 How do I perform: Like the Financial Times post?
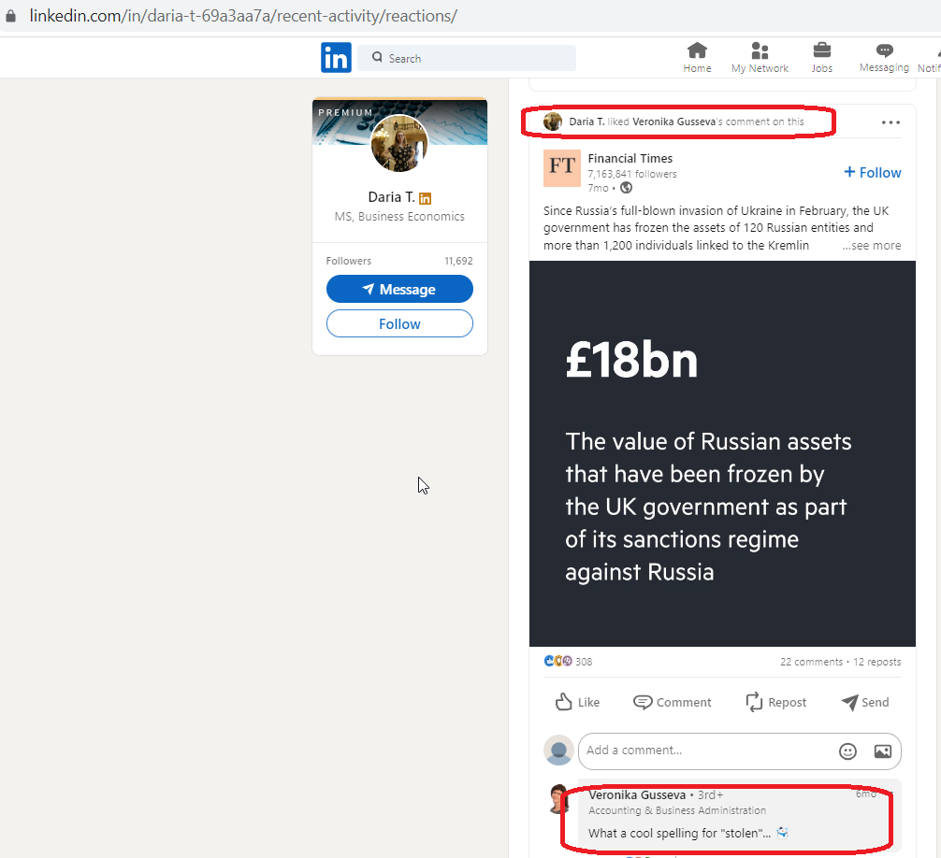577,702
